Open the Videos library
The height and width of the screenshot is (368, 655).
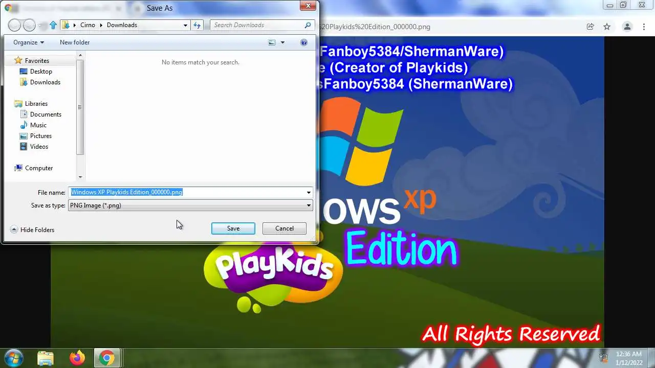click(39, 147)
